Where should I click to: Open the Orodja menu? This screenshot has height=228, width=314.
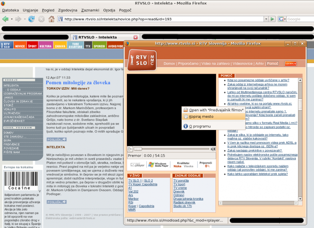click(109, 10)
